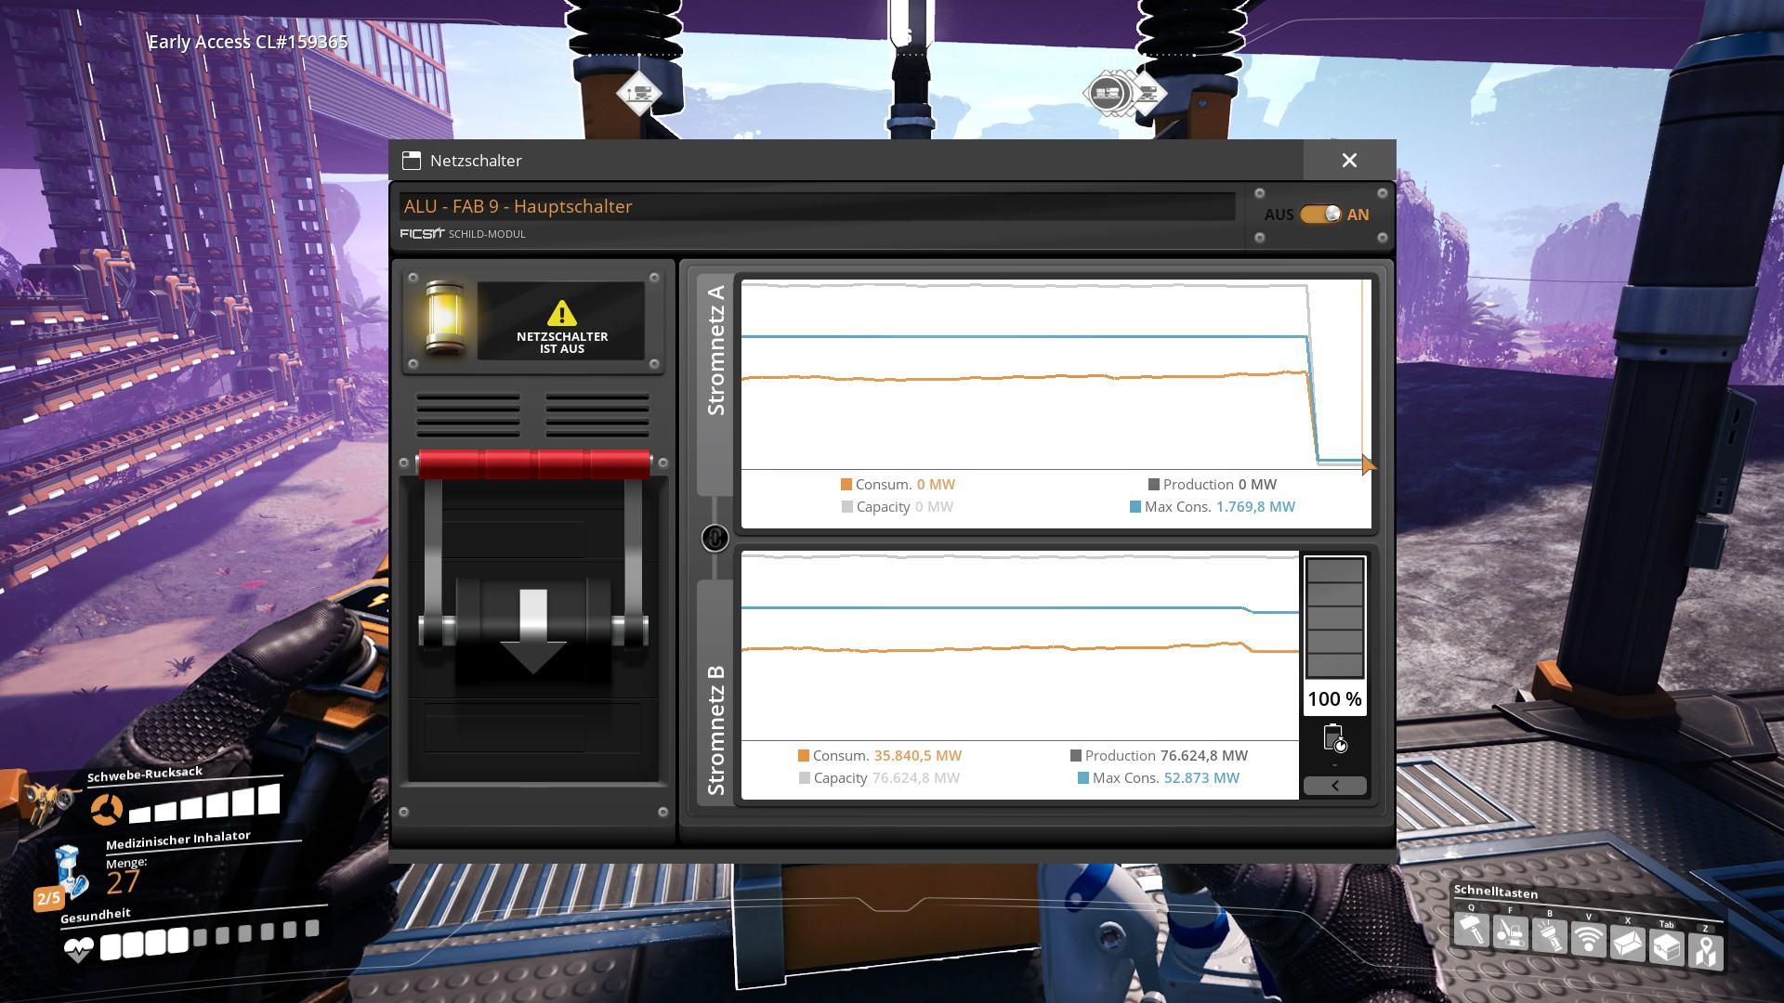1784x1003 pixels.
Task: Click the Stromnetz B graph area
Action: point(1019,646)
